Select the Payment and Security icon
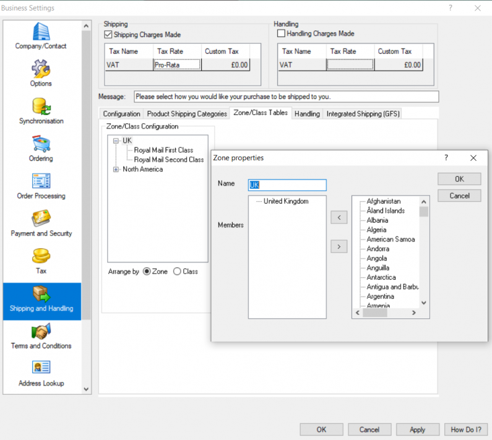This screenshot has width=492, height=440. pos(41,218)
